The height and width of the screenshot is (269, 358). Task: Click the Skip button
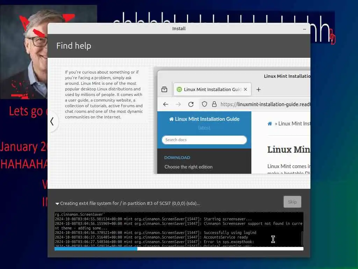point(292,202)
